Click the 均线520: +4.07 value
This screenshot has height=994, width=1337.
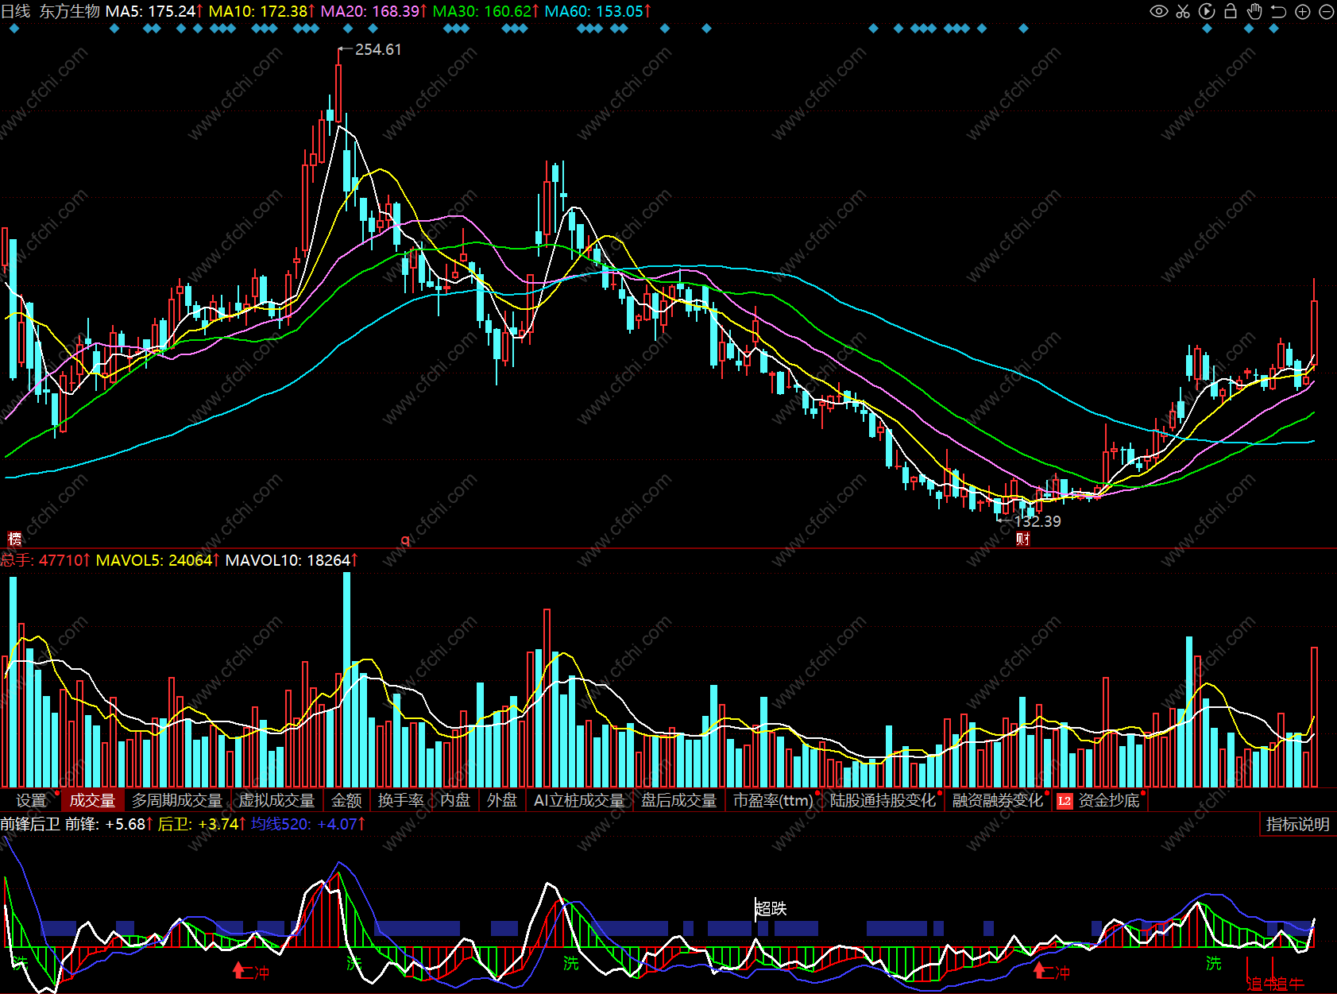coord(308,824)
